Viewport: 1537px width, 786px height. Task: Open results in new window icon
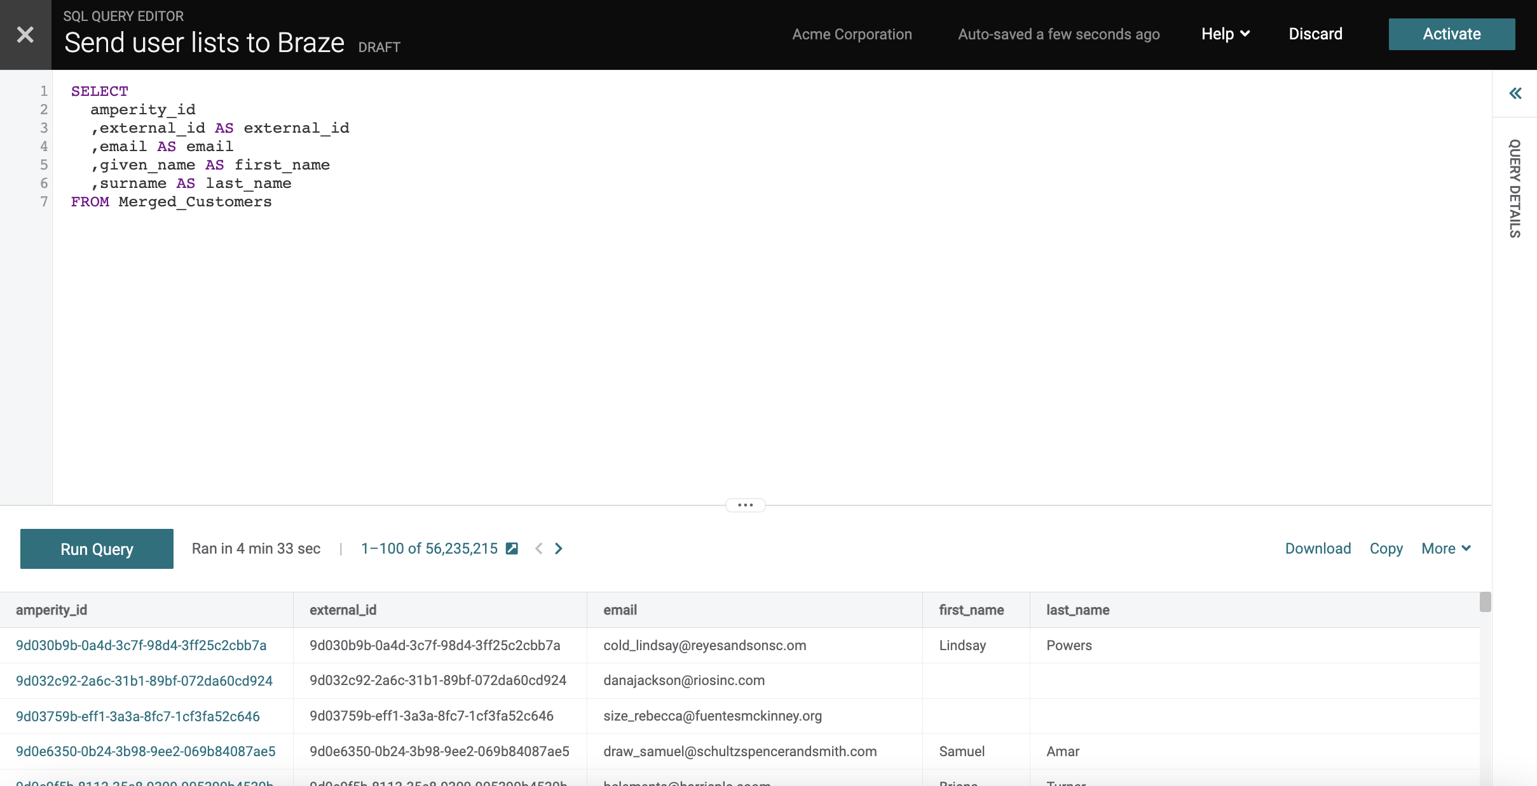[512, 549]
